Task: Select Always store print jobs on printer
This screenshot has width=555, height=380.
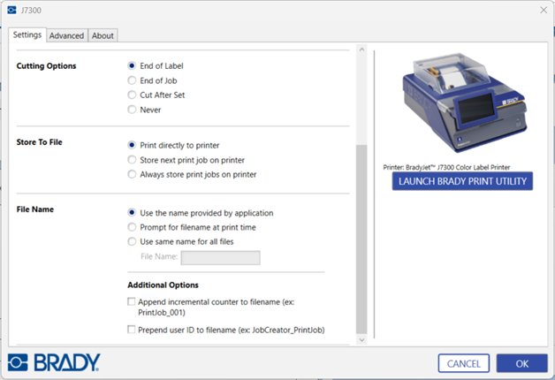Action: pos(133,174)
